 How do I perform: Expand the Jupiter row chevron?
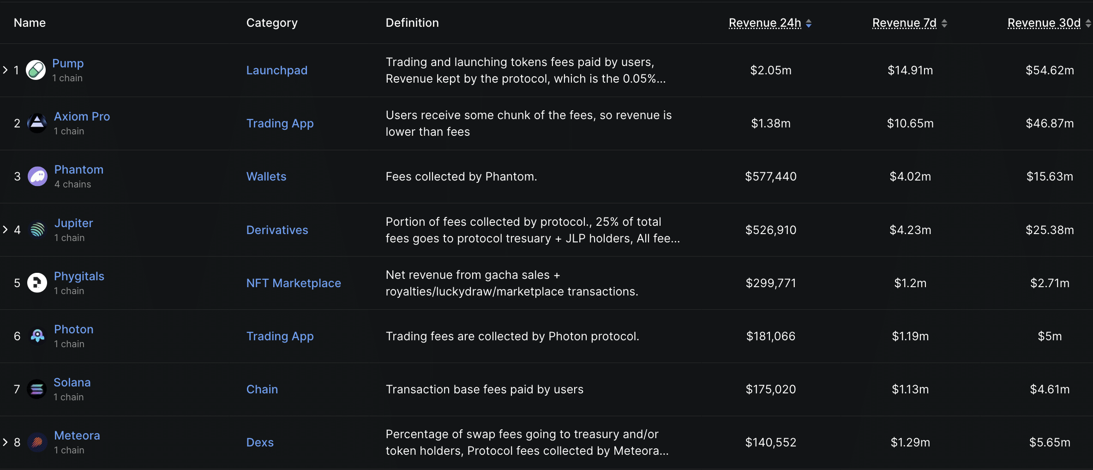(6, 229)
